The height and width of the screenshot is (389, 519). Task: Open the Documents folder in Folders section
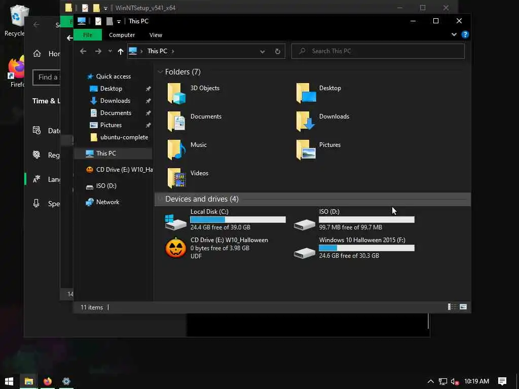(x=176, y=122)
